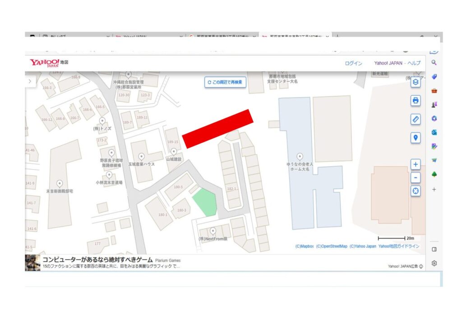Zoom out with the minus button
This screenshot has width=462, height=327.
416,178
